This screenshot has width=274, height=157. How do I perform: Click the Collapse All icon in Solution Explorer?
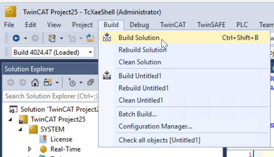[x=90, y=83]
